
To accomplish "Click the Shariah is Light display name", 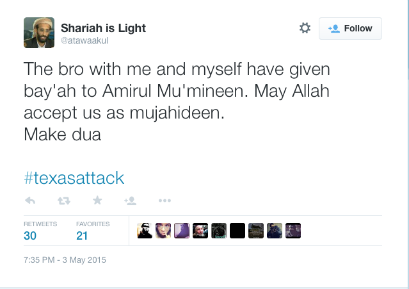I will tap(103, 28).
